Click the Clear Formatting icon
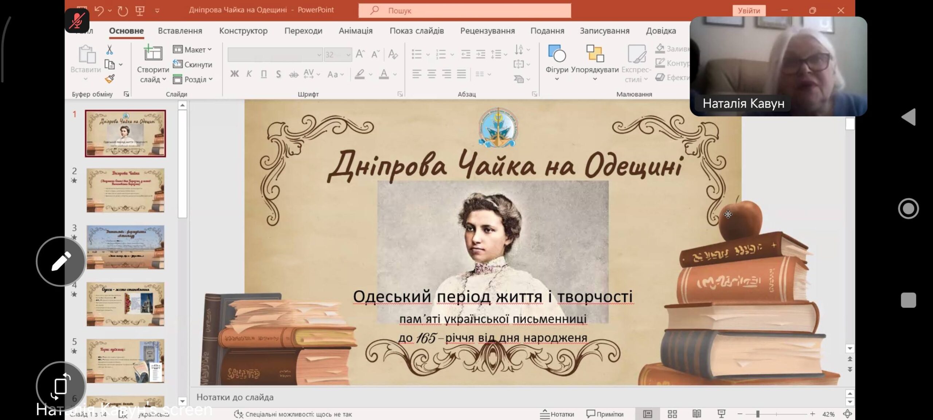Image resolution: width=933 pixels, height=420 pixels. (393, 54)
